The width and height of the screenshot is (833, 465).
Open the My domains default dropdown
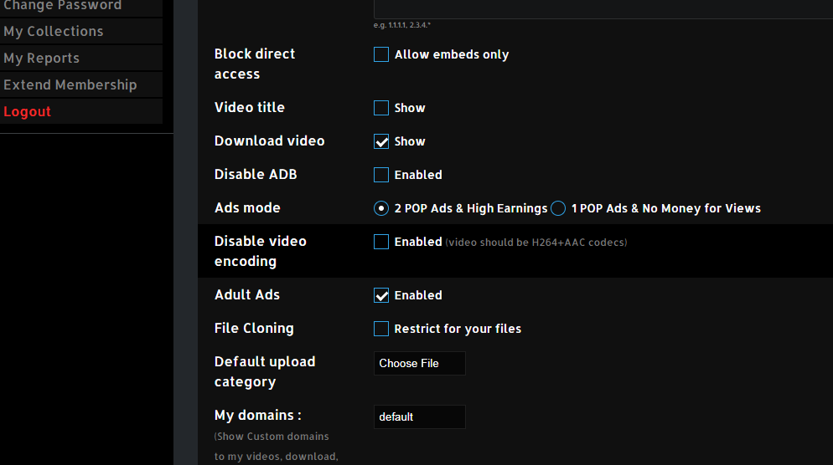pos(420,416)
